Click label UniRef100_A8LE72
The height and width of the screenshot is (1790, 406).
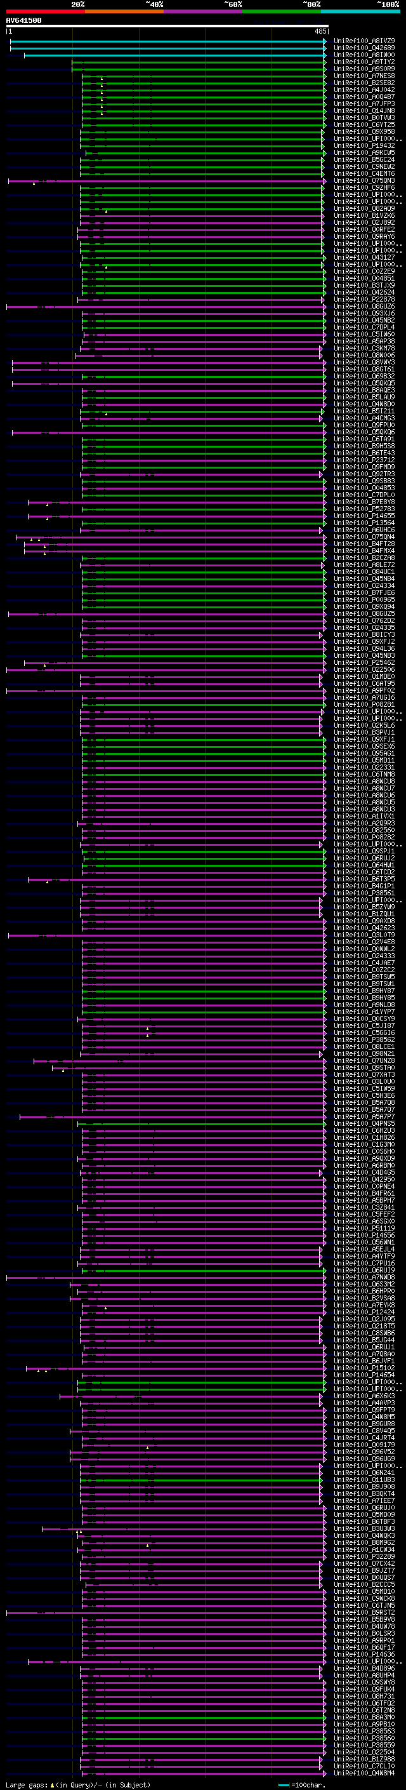364,565
